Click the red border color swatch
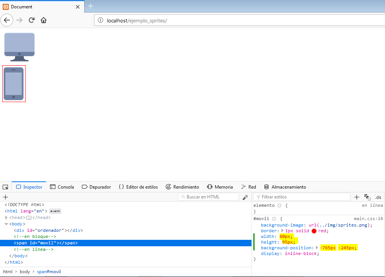This screenshot has width=385, height=277. (314, 231)
